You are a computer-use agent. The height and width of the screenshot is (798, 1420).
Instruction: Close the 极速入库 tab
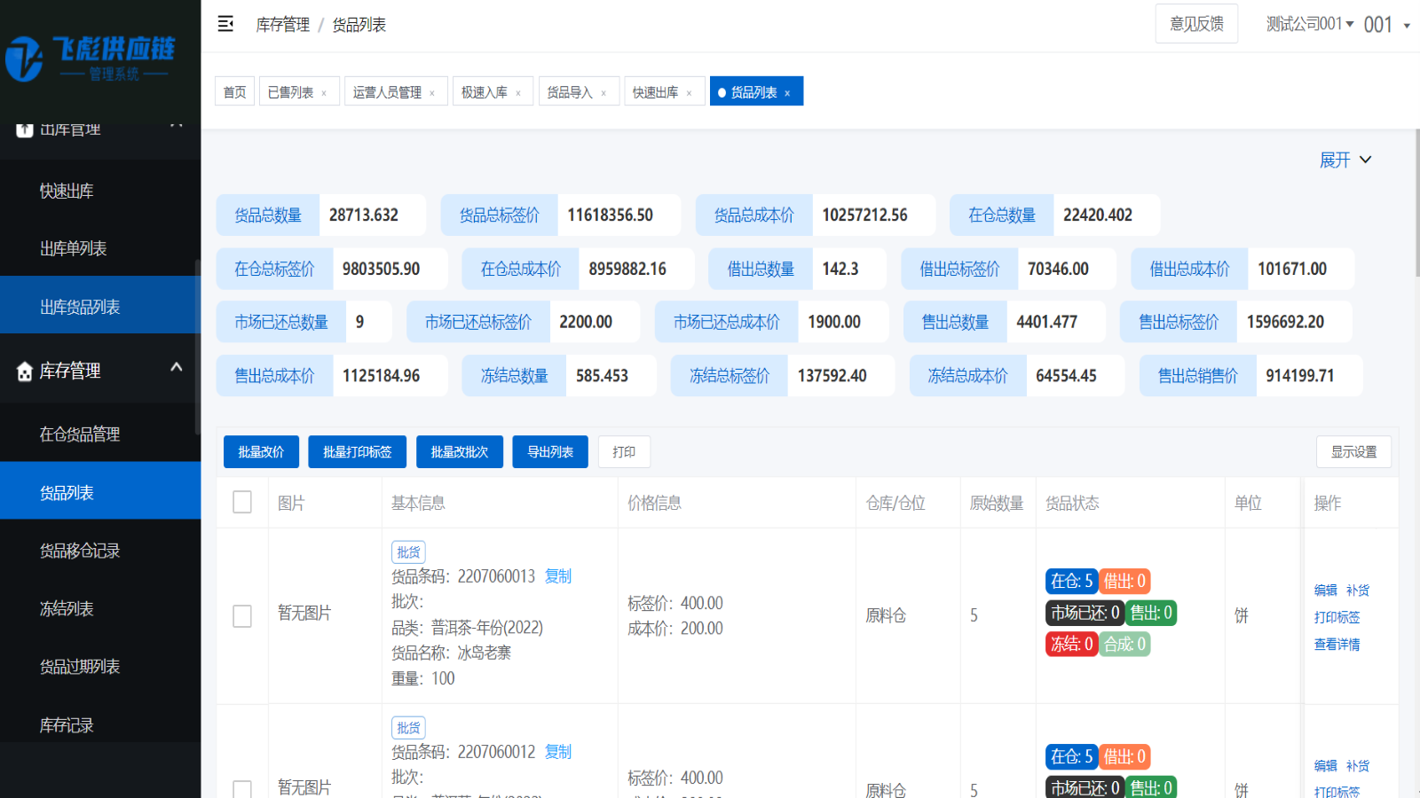pos(518,93)
